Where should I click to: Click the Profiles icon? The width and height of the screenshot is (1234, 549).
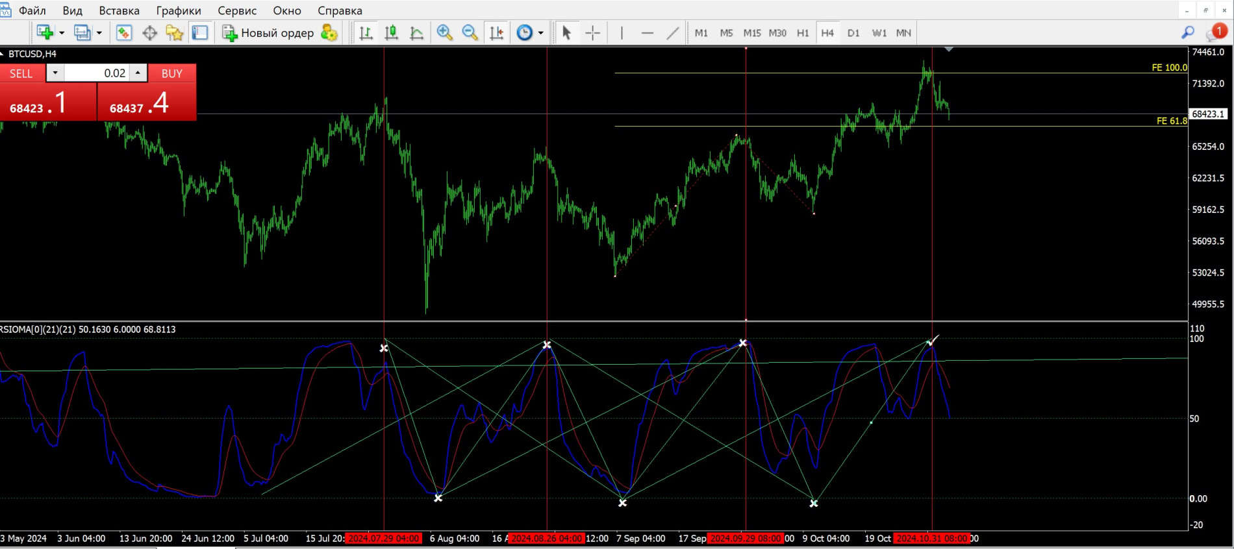82,32
